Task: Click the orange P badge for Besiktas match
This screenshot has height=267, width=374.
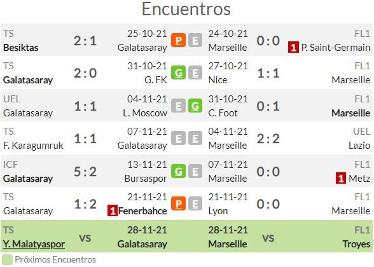Action: (178, 40)
